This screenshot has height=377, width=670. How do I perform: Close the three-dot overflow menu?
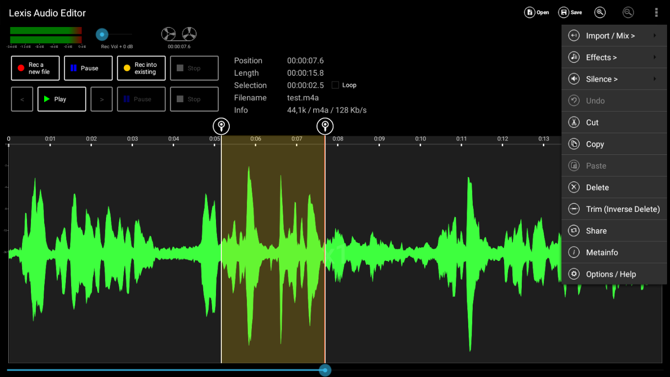click(x=656, y=13)
